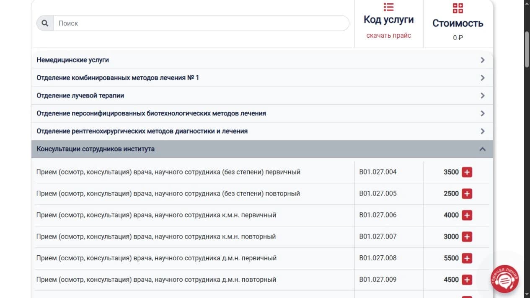
Task: Click the list icon above Код услуги
Action: coord(389,7)
